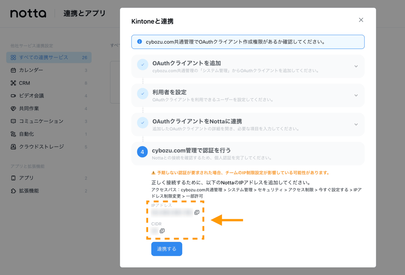Image resolution: width=405 pixels, height=275 pixels.
Task: Open the 拡張機能 section
Action: click(49, 191)
